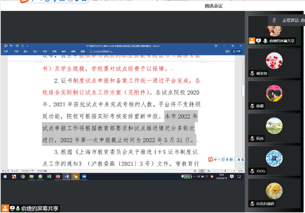Click the Tell Me search box in the ribbon
This screenshot has width=305, height=213.
point(102,52)
